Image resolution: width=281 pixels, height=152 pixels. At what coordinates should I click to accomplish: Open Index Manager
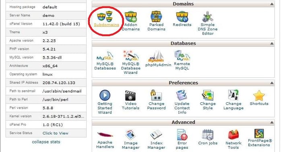click(x=156, y=135)
